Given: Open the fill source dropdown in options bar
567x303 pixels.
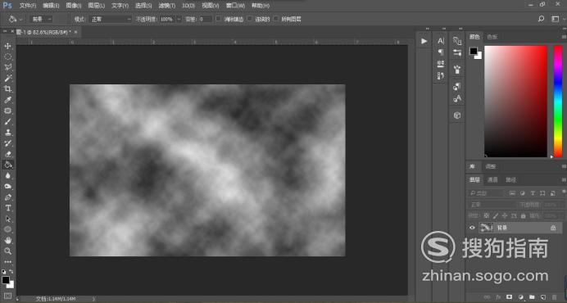Looking at the screenshot, I should 41,19.
